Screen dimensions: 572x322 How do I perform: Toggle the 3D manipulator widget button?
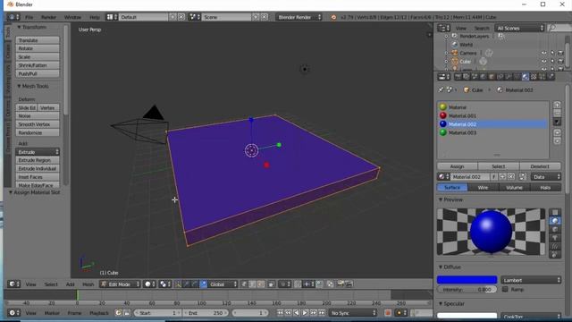pos(177,284)
